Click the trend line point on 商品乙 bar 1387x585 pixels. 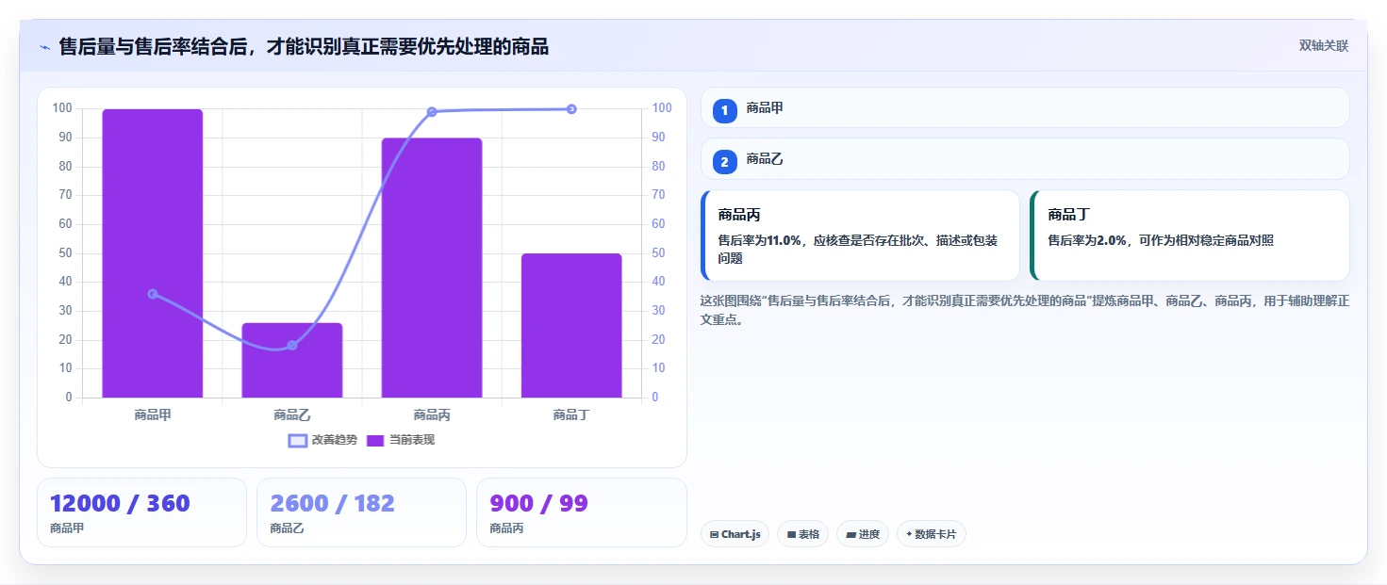pyautogui.click(x=292, y=346)
